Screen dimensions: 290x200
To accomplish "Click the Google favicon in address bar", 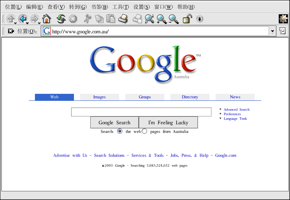I will 46,31.
